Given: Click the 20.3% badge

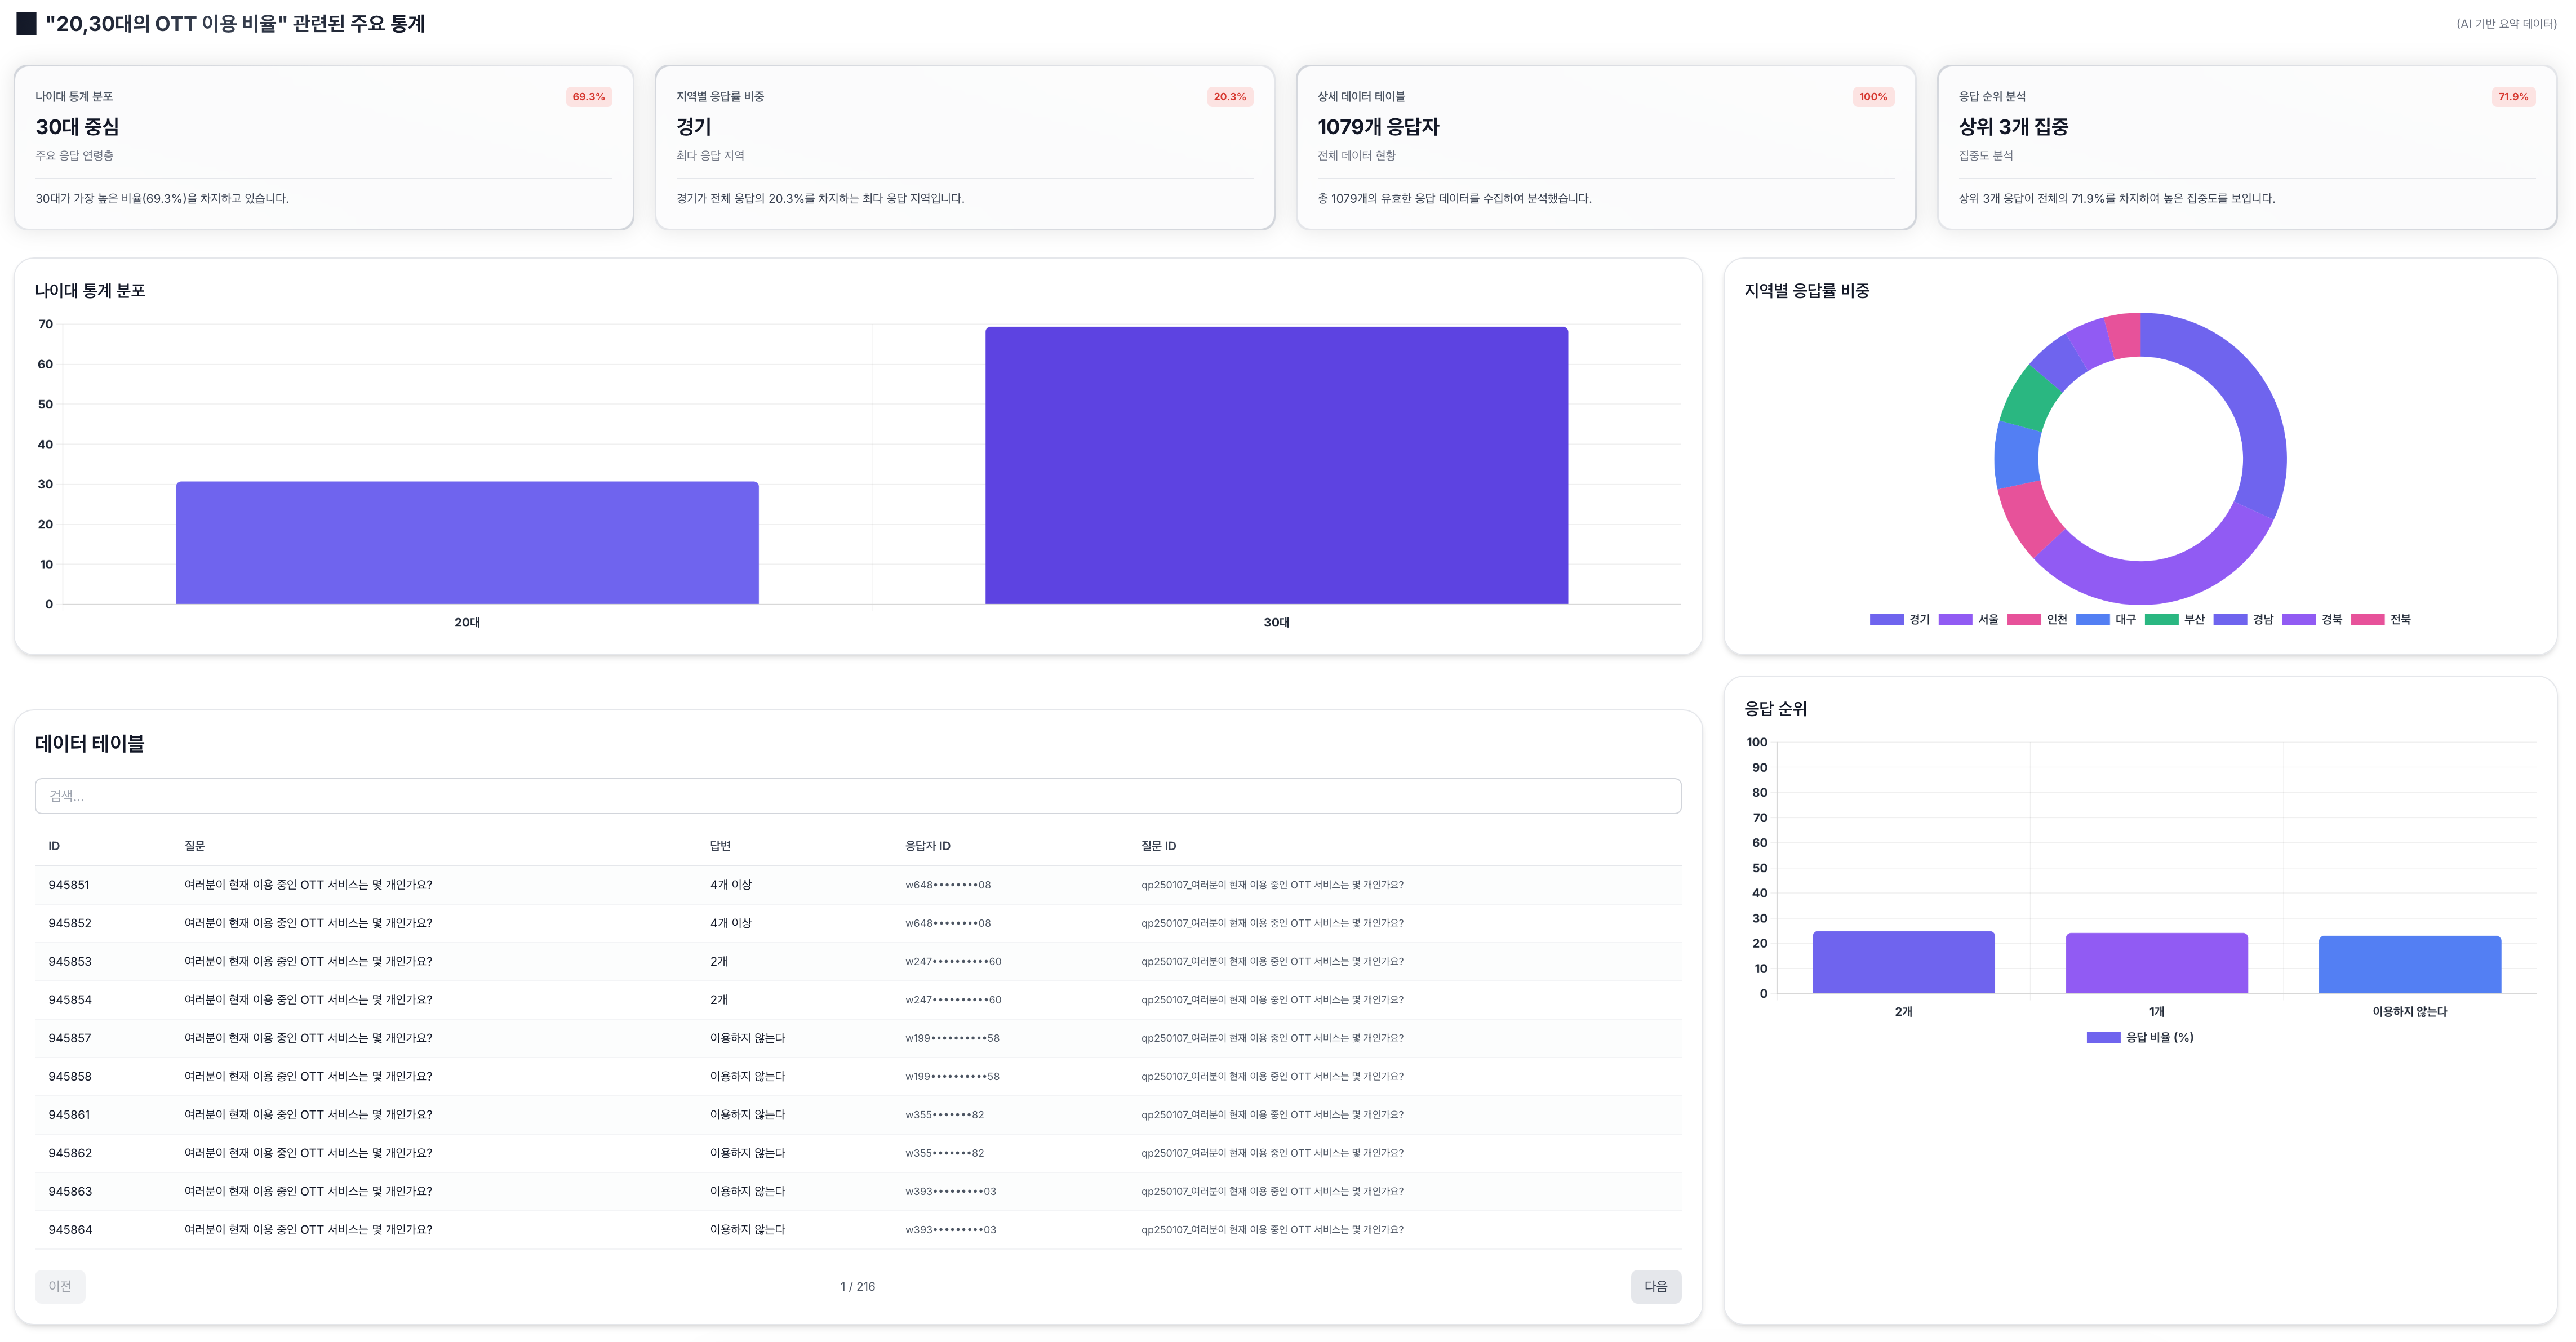Looking at the screenshot, I should (1230, 97).
